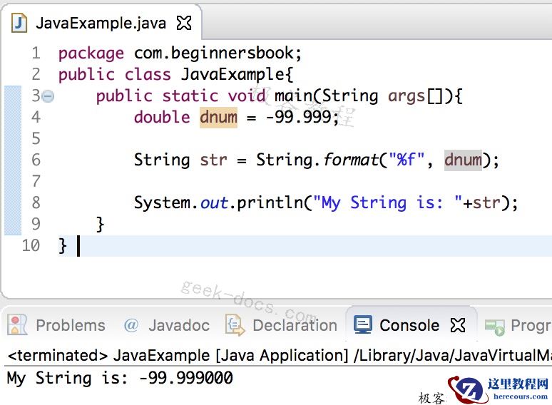This screenshot has width=552, height=405.
Task: Click the args parameter on line 3
Action: coord(407,97)
